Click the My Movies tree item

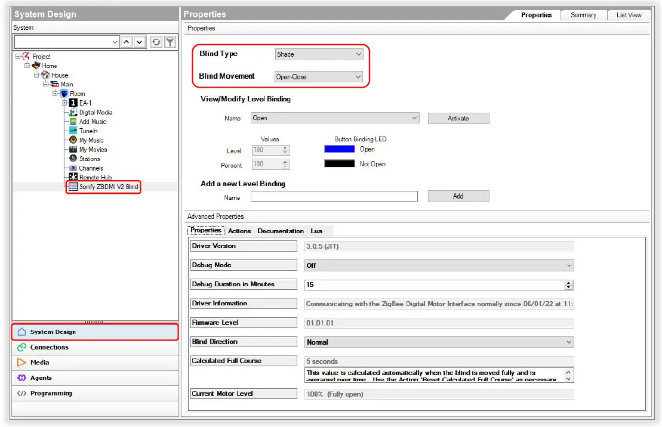click(93, 150)
